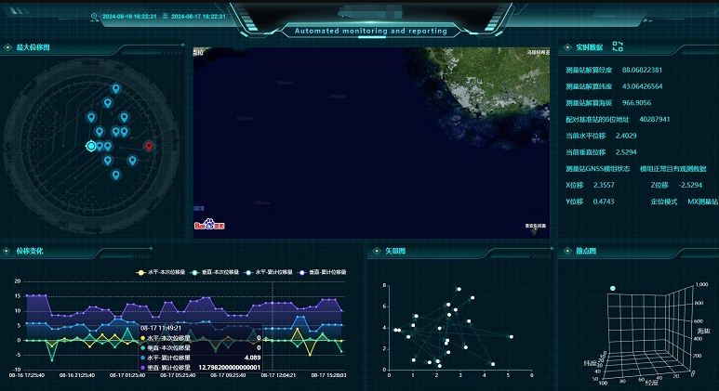Click the topmost blue pin on radar map
This screenshot has width=719, height=391.
pyautogui.click(x=115, y=89)
